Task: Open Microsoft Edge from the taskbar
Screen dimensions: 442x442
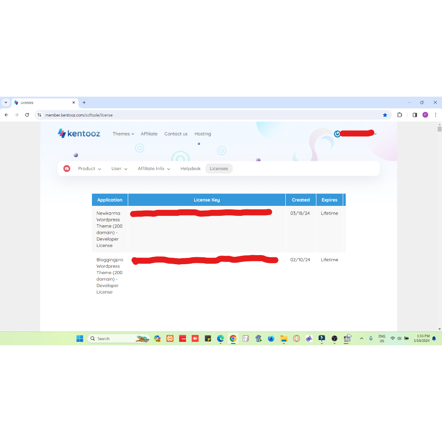Action: pos(221,338)
